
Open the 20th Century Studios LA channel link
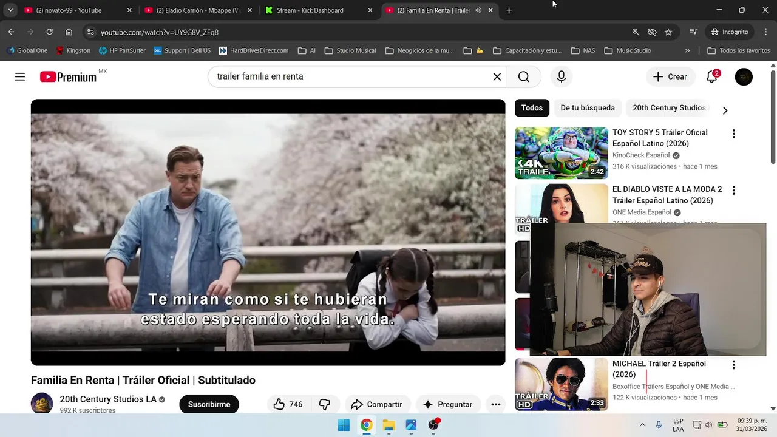tap(108, 399)
